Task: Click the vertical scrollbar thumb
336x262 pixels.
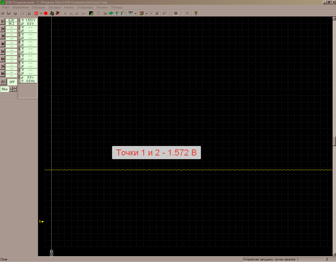Action: [x=334, y=141]
